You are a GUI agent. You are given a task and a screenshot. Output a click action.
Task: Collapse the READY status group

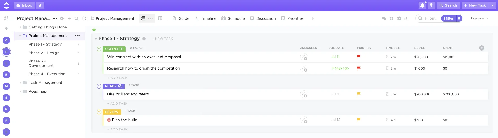99,86
